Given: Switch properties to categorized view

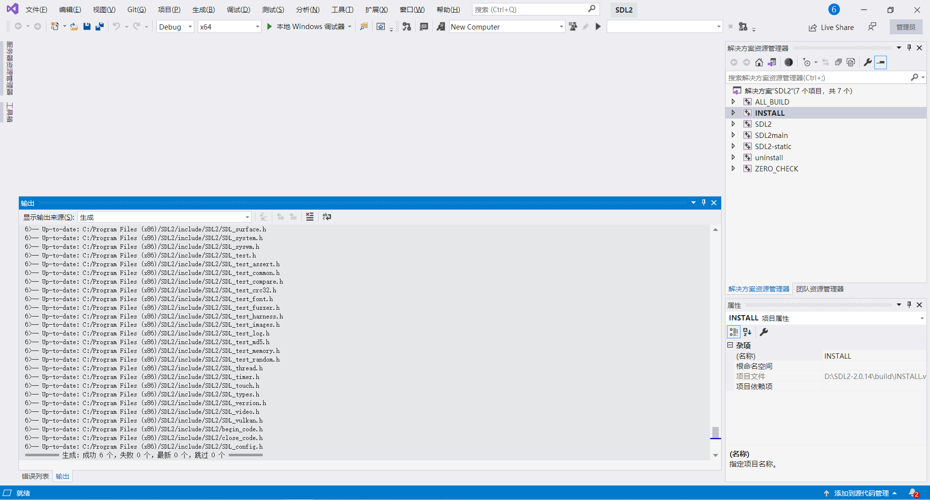Looking at the screenshot, I should click(733, 332).
